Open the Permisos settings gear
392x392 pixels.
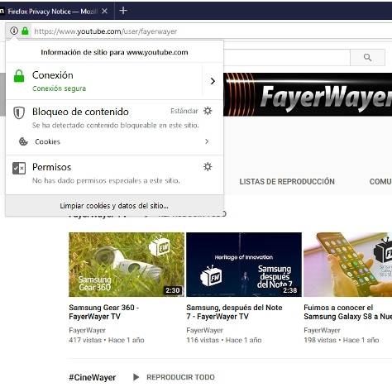click(208, 166)
